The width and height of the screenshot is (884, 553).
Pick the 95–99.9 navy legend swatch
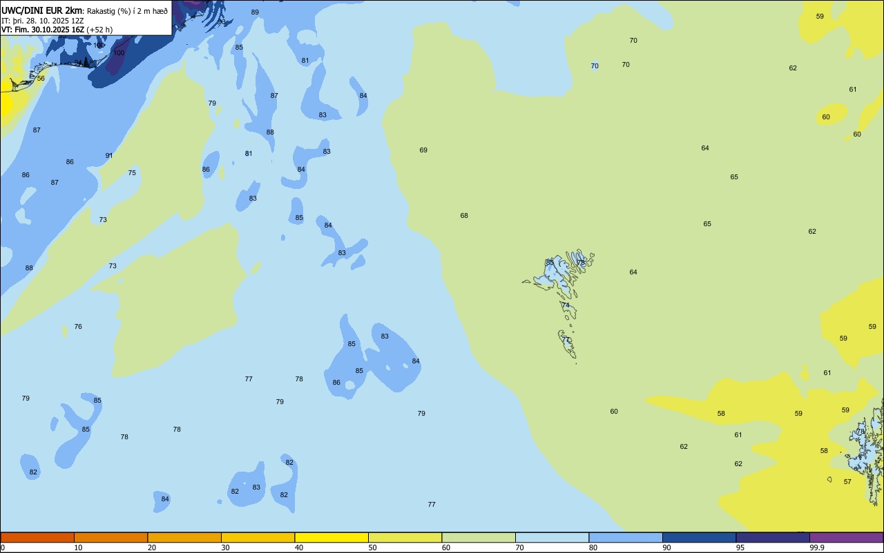[x=773, y=537]
